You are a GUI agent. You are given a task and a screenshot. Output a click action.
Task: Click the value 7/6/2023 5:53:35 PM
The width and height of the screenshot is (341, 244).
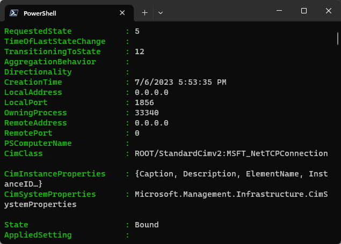(x=180, y=82)
